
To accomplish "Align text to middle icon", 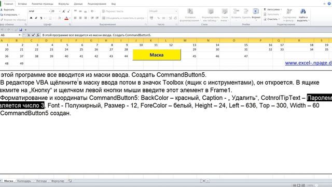I will coord(80,11).
